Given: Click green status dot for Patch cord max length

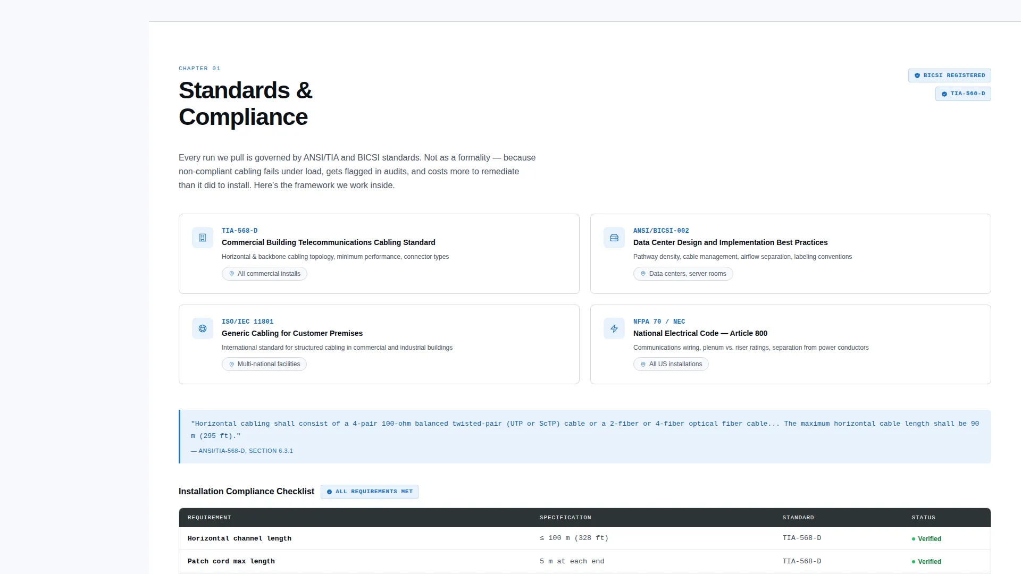Looking at the screenshot, I should [914, 562].
